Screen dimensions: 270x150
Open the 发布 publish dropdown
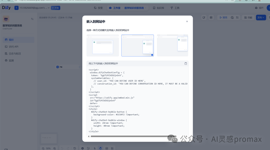point(261,17)
